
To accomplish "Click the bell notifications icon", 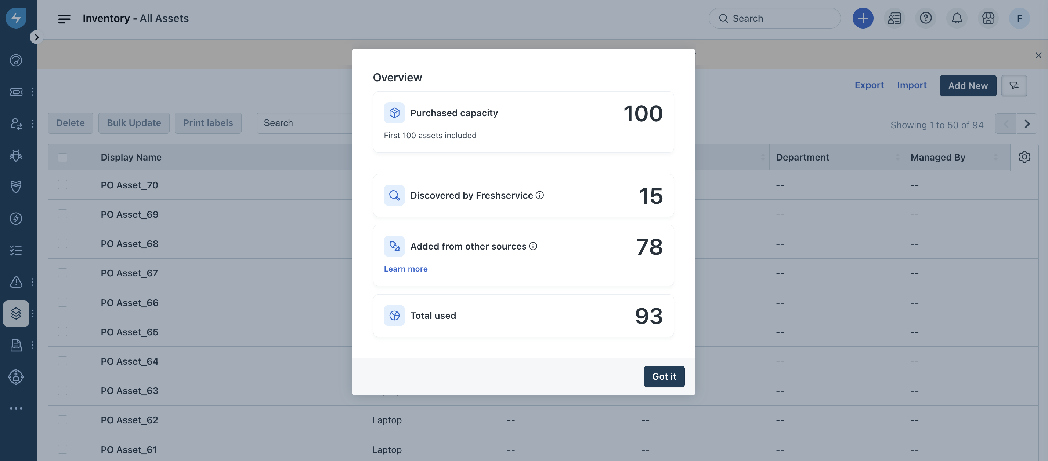I will tap(957, 18).
